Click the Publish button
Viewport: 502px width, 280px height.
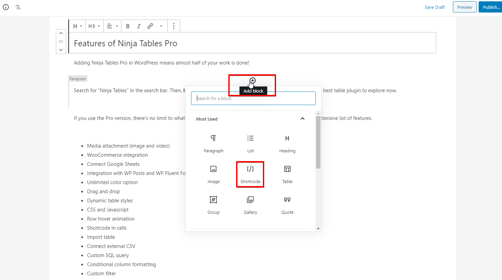coord(491,7)
